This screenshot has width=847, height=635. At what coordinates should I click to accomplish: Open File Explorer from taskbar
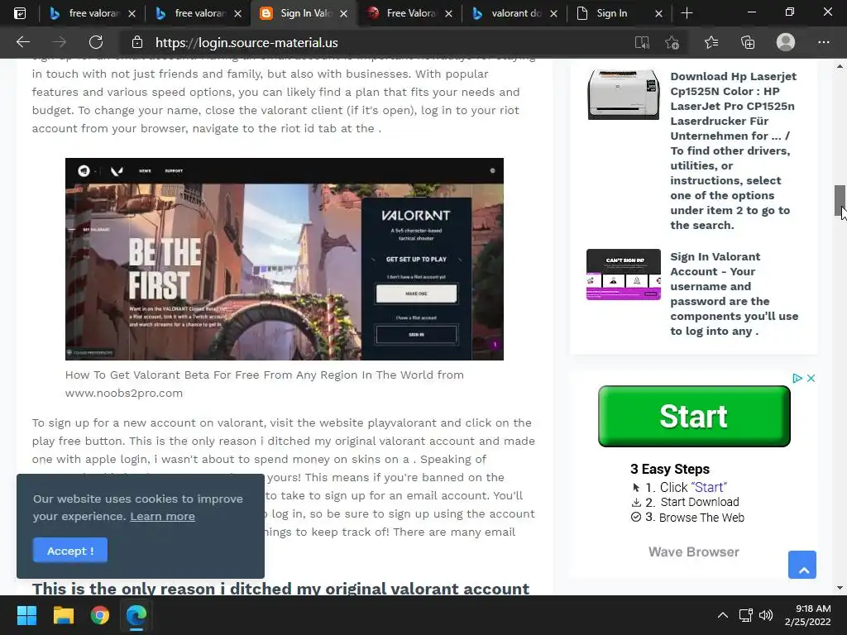[63, 615]
